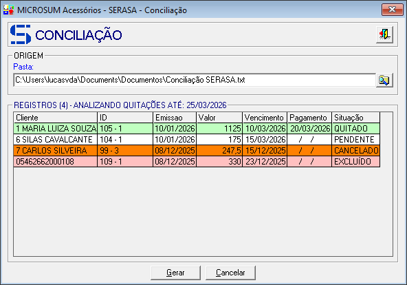Click the value cell 175
The image size is (407, 285).
pyautogui.click(x=219, y=140)
